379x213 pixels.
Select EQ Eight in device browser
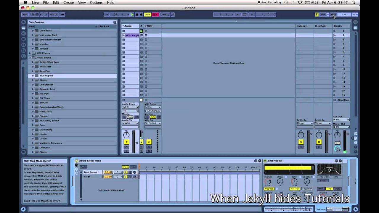[44, 94]
